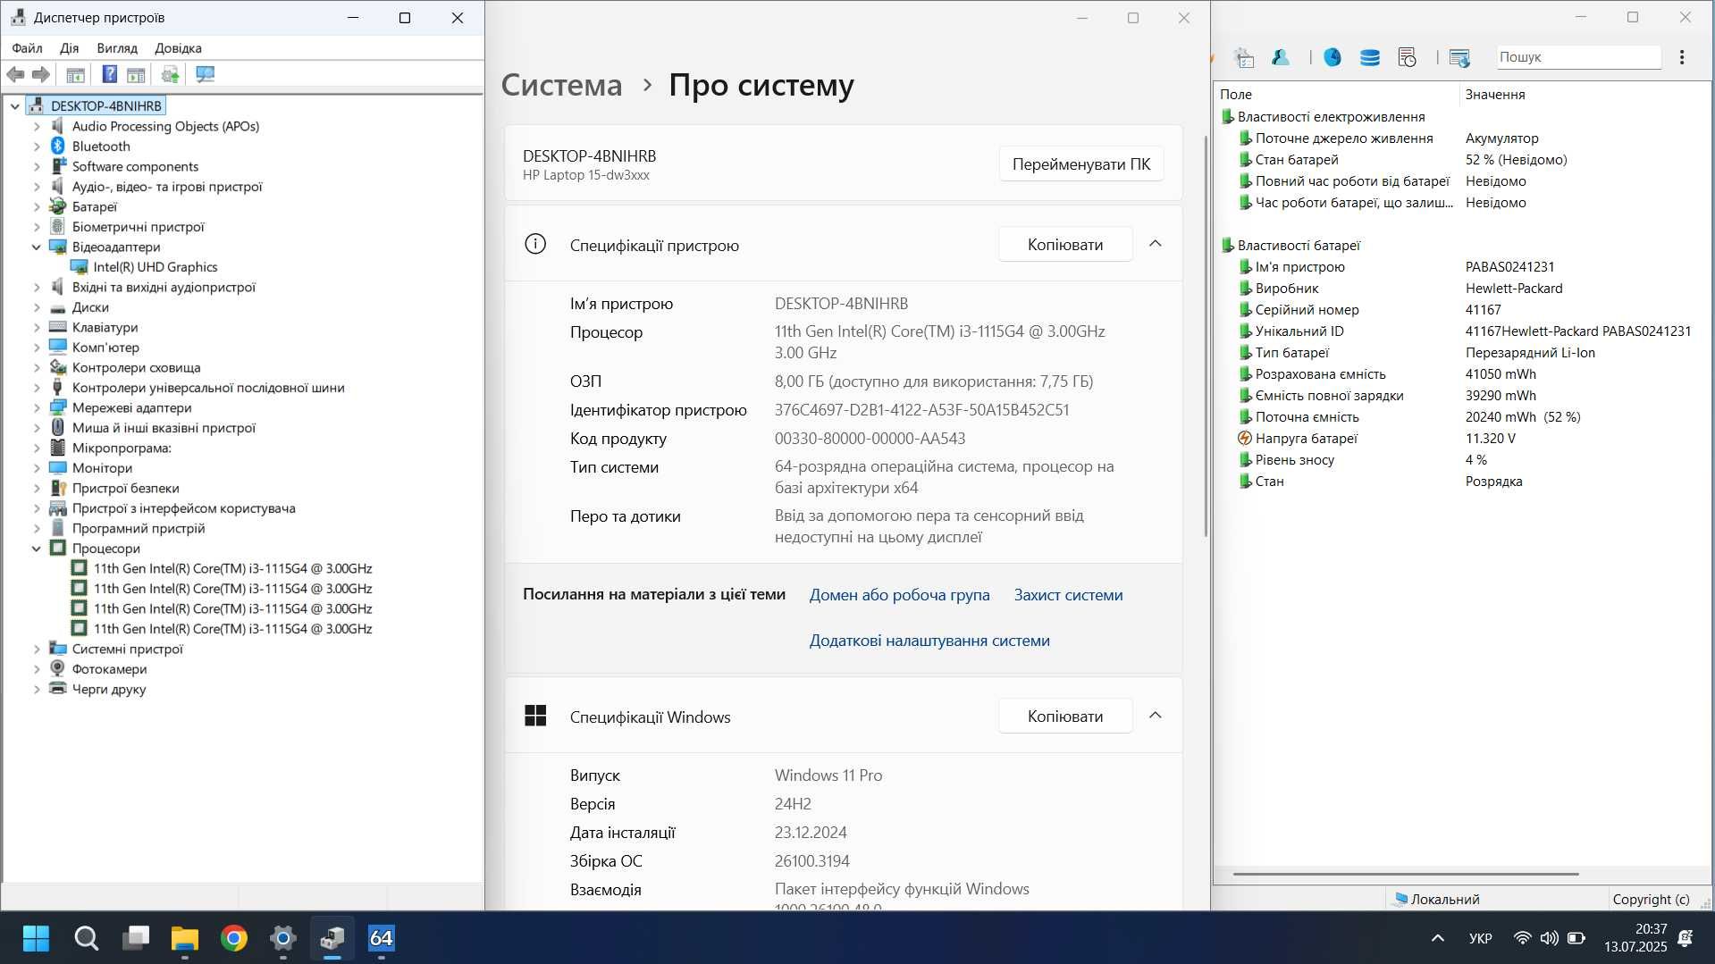This screenshot has height=964, width=1715.
Task: Click the show/hide console tree toolbar icon
Action: point(75,74)
